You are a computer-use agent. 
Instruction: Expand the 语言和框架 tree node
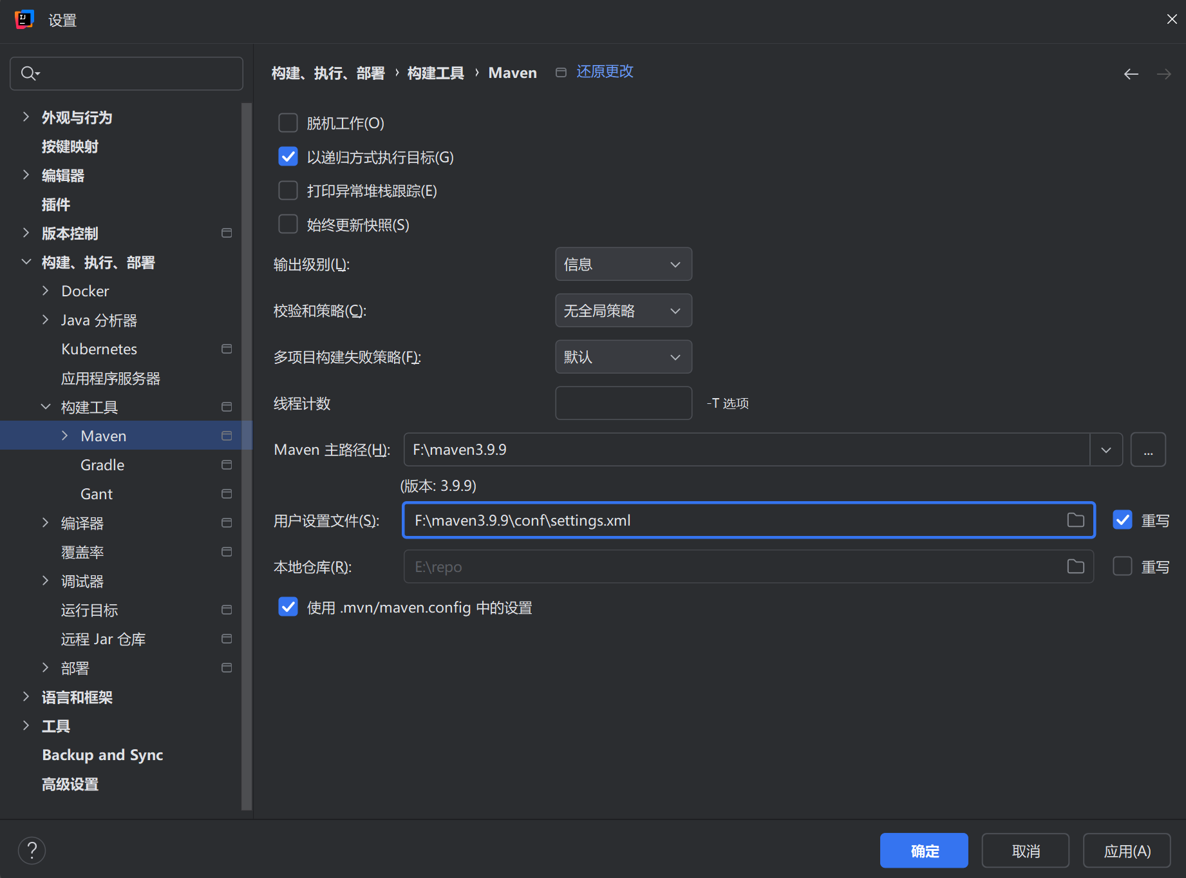point(26,697)
